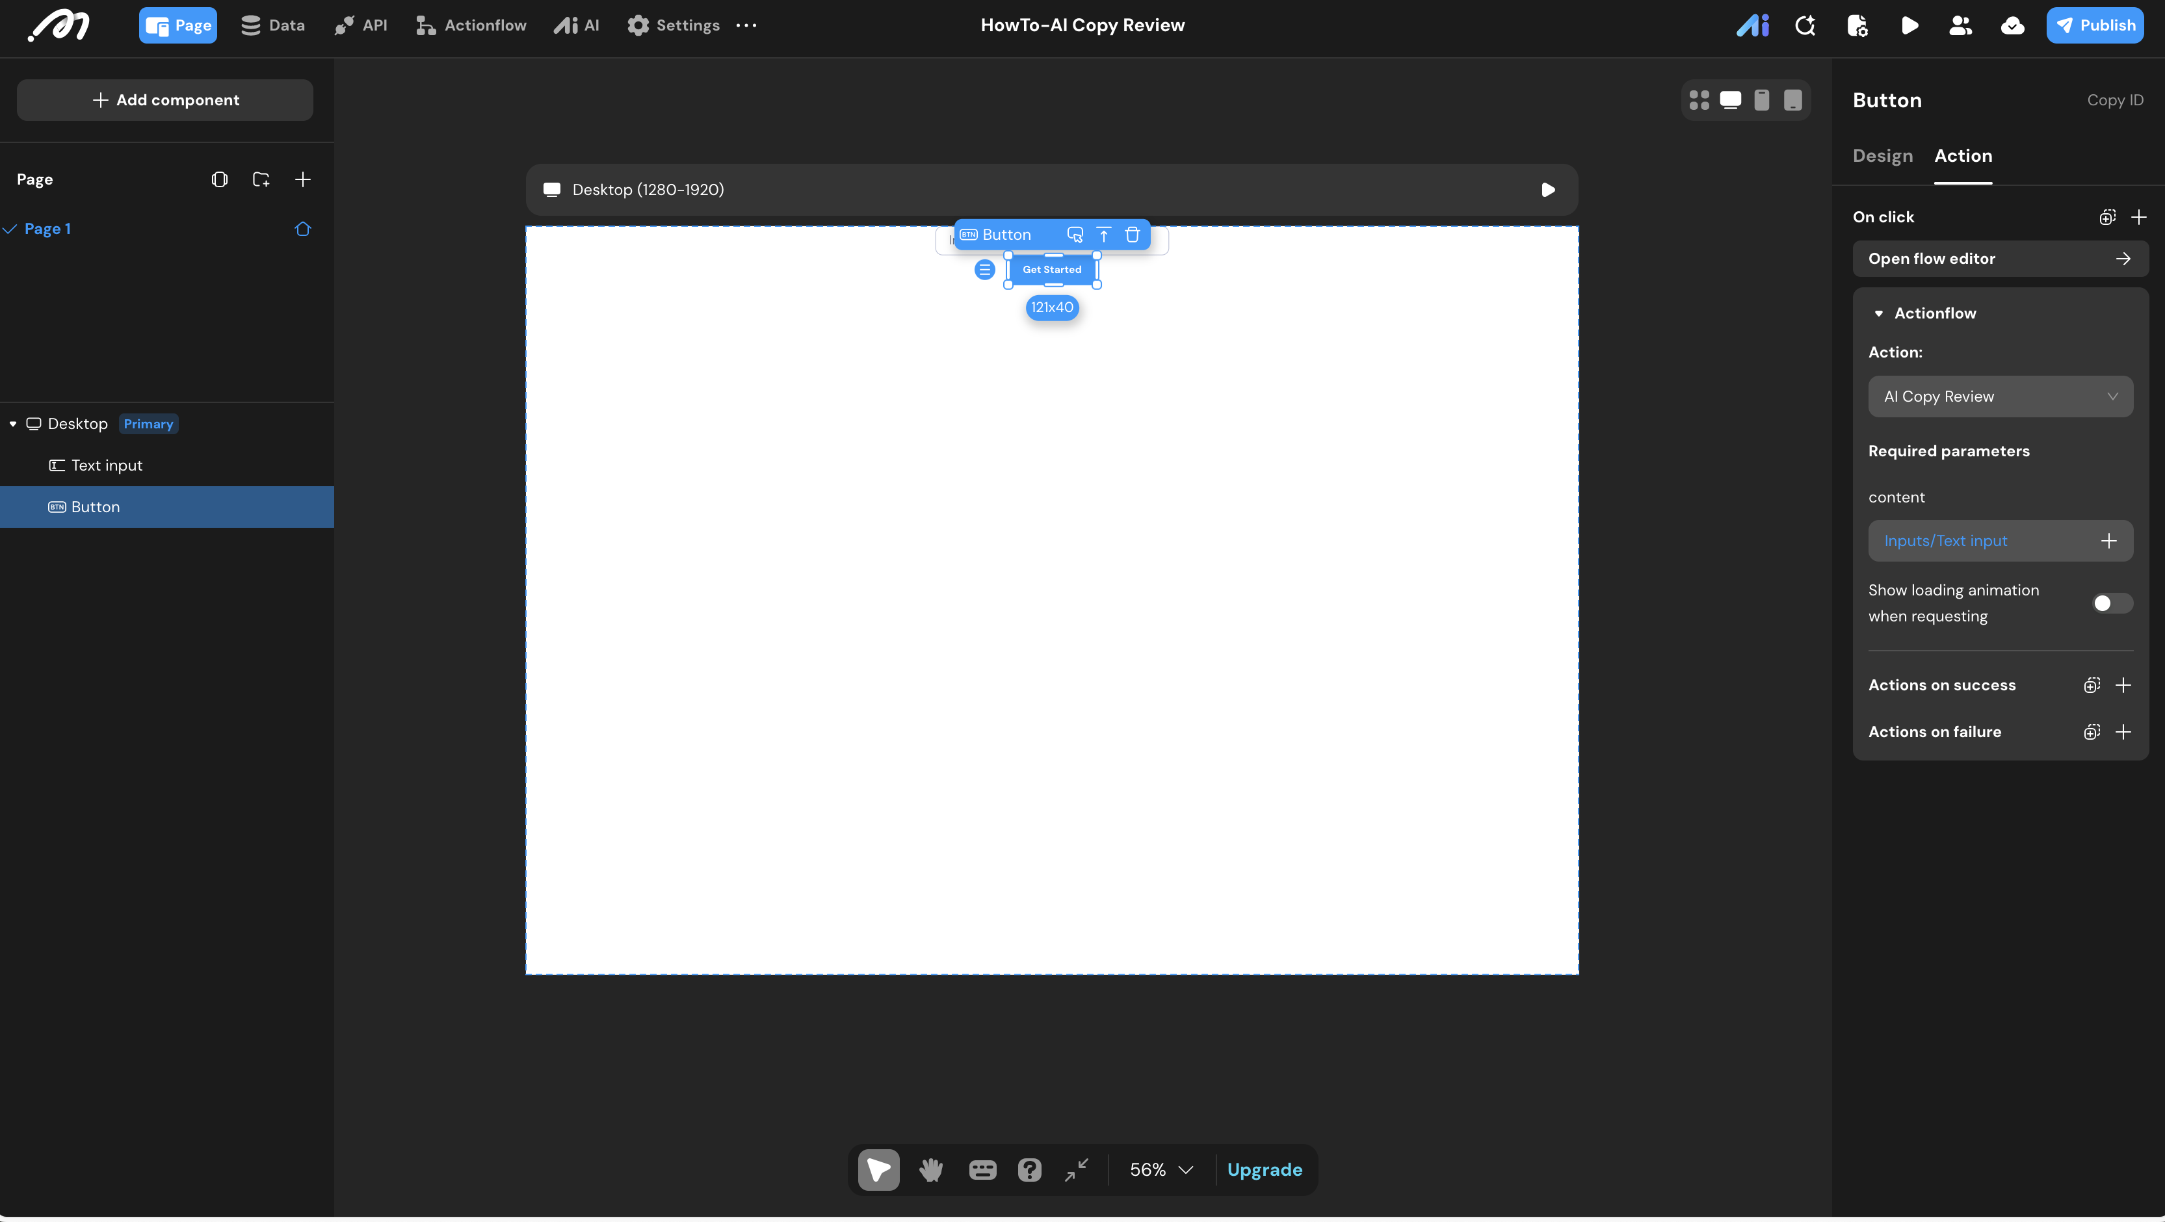Image resolution: width=2165 pixels, height=1222 pixels.
Task: Add new page with plus icon
Action: pos(302,179)
